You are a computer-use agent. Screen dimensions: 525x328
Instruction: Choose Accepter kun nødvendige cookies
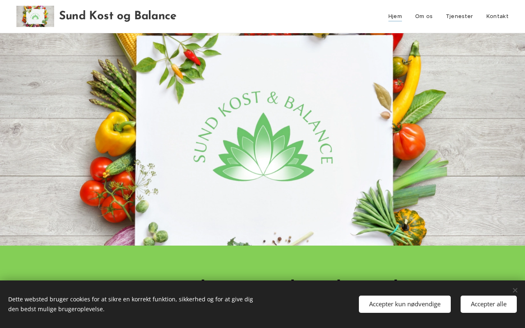click(405, 304)
